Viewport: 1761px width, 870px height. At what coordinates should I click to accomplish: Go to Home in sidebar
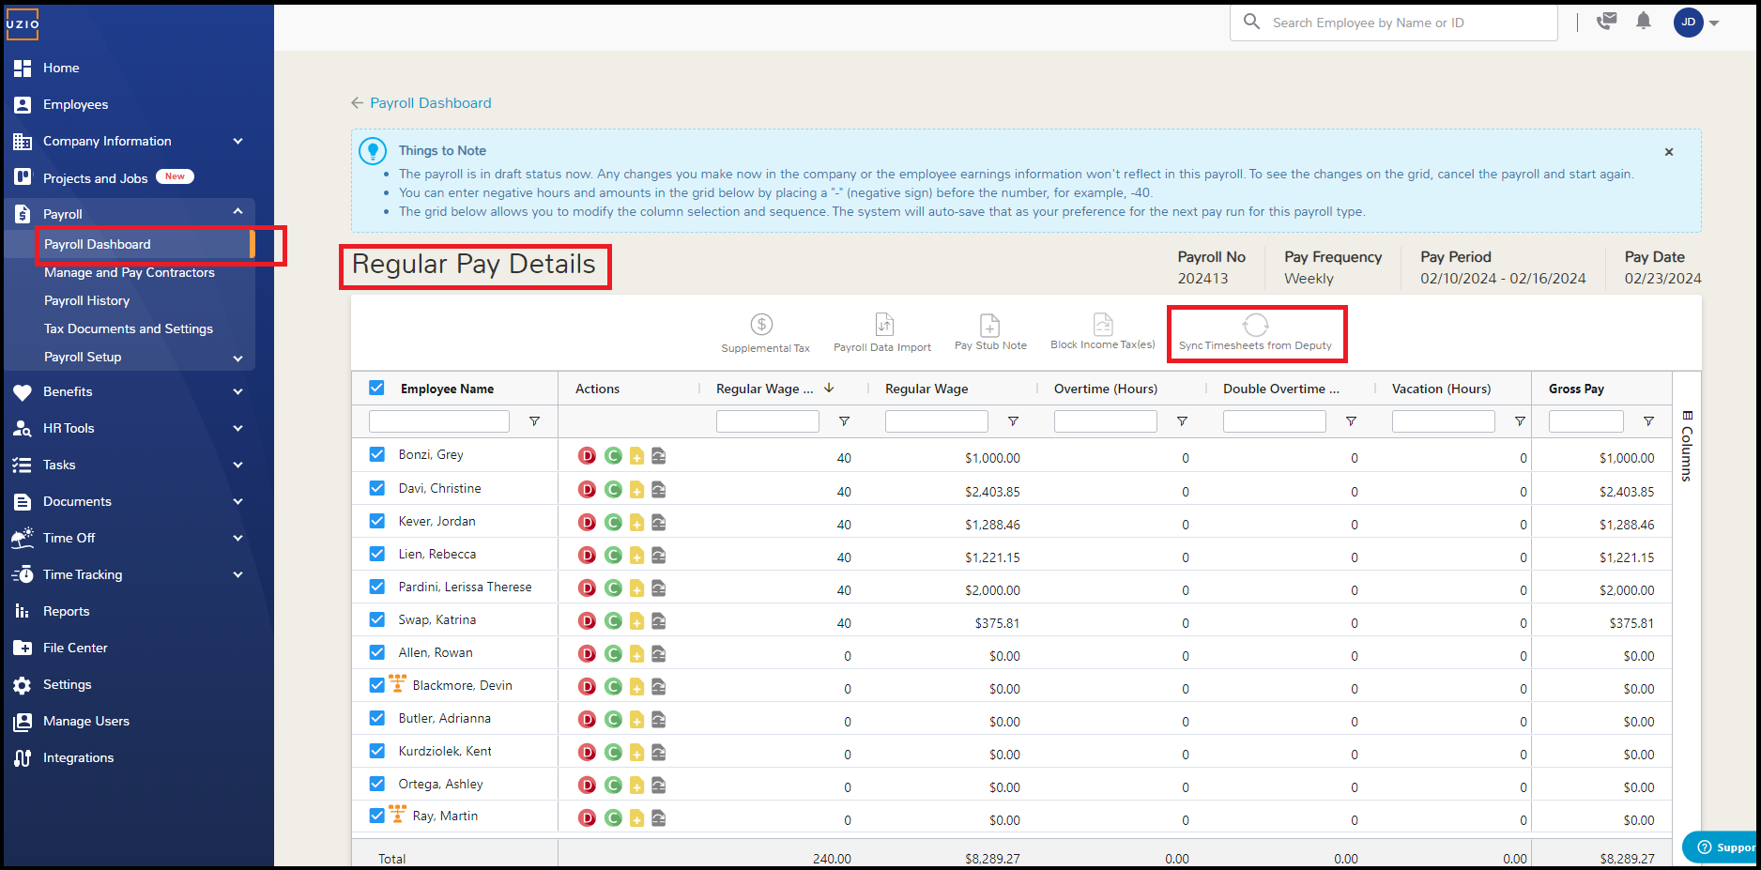point(61,68)
